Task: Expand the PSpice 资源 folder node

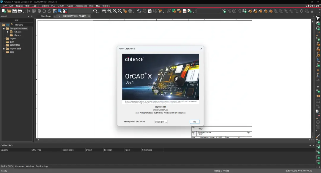Action: click(x=4, y=49)
